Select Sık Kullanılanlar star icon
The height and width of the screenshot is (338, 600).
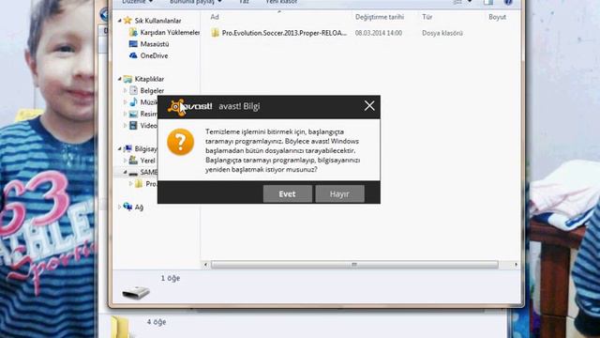click(x=127, y=21)
